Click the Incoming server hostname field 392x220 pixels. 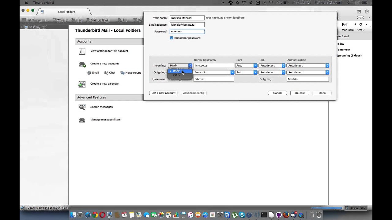[x=214, y=66]
